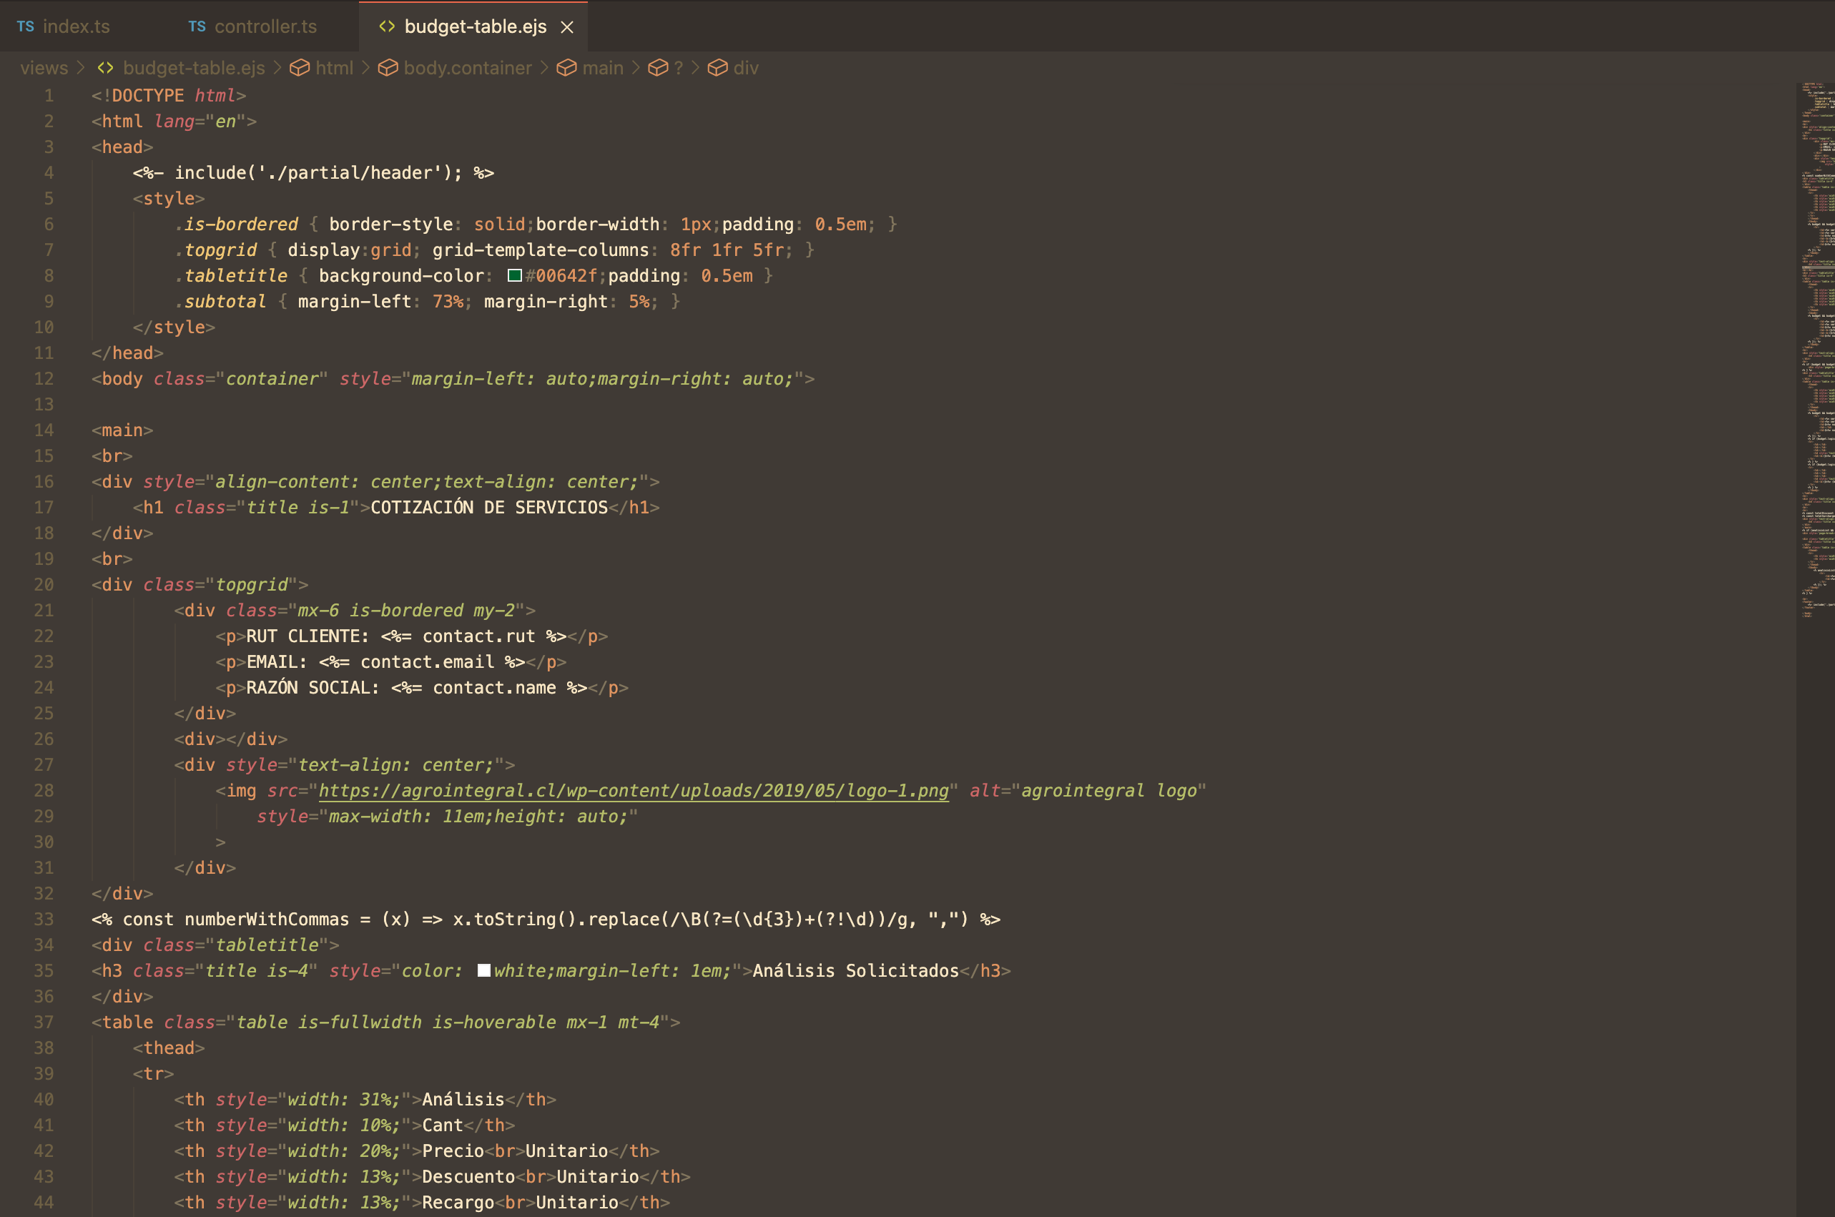Image resolution: width=1835 pixels, height=1217 pixels.
Task: Click the green #00642f color swatch
Action: (x=514, y=275)
